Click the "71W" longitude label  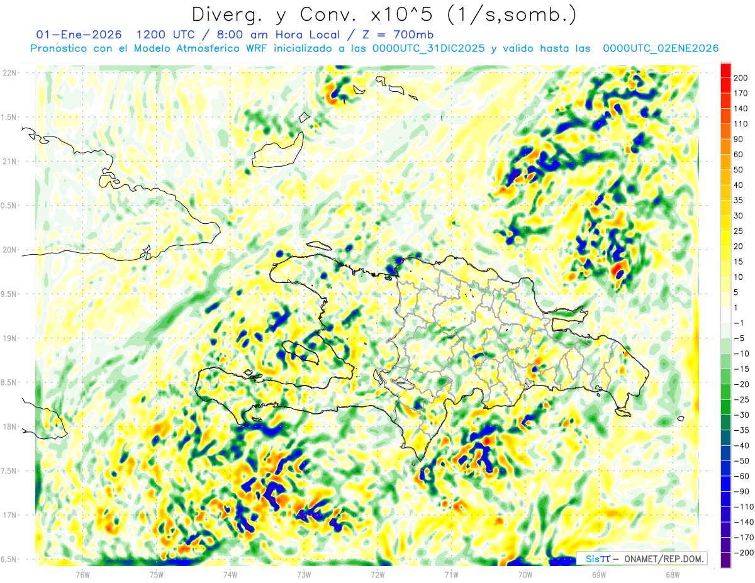pyautogui.click(x=451, y=574)
